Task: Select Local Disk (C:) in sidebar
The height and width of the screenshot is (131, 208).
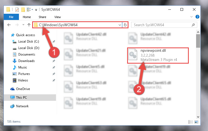Action: (28, 42)
